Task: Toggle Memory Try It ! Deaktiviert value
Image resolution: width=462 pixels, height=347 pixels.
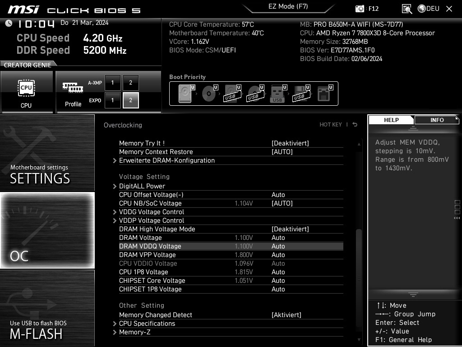Action: tap(290, 143)
